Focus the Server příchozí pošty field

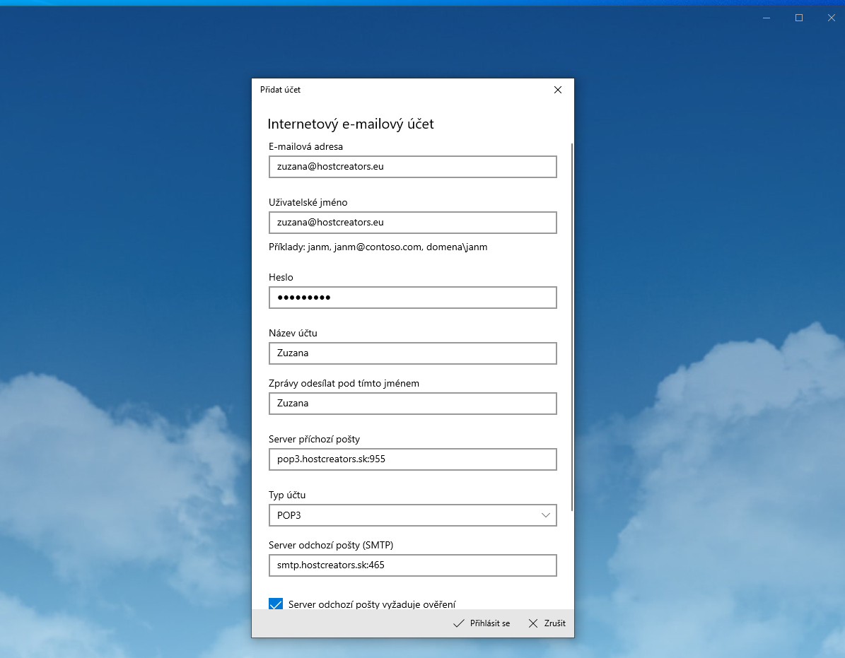413,459
